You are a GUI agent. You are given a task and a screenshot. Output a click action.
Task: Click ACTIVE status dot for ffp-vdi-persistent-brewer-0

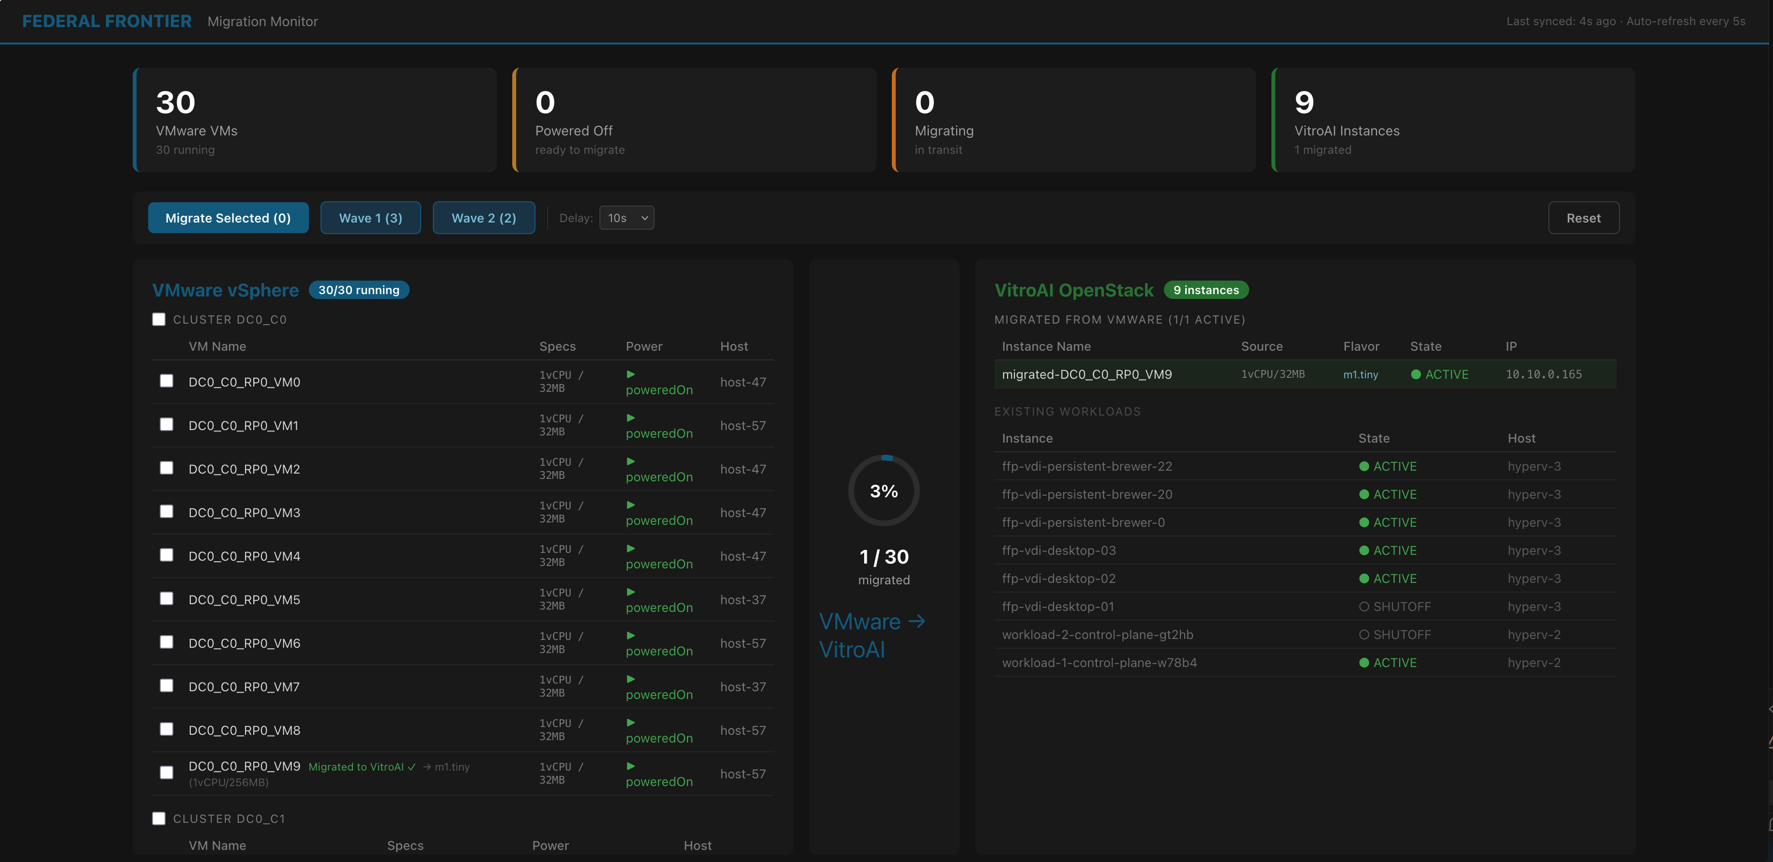point(1364,522)
